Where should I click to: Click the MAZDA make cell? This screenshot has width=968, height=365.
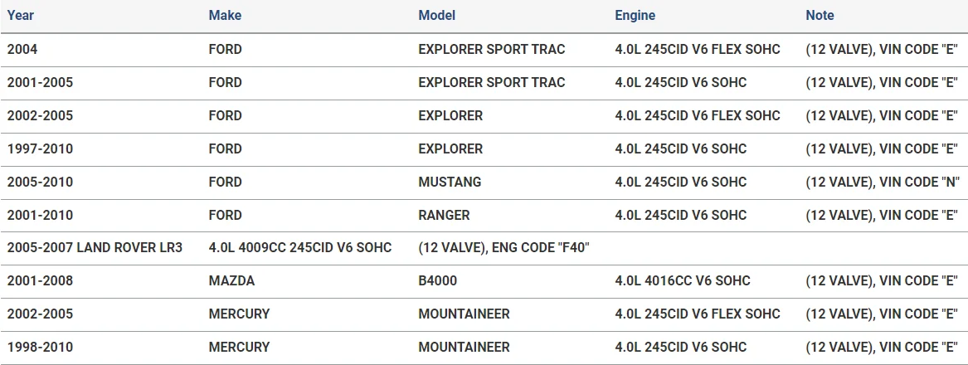coord(231,280)
